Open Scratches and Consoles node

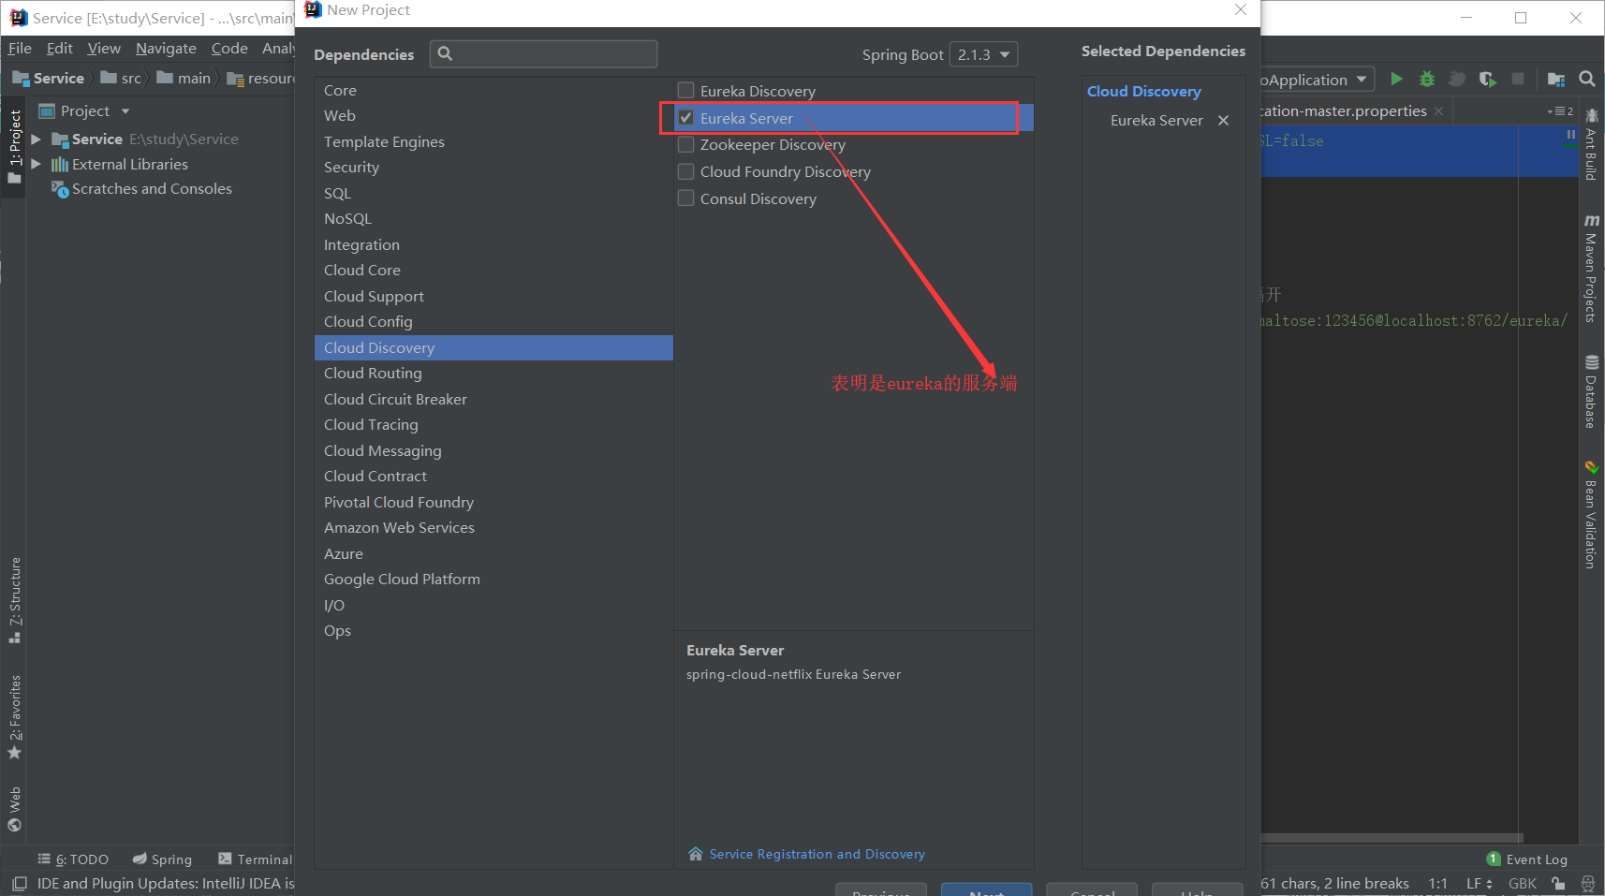(x=152, y=189)
